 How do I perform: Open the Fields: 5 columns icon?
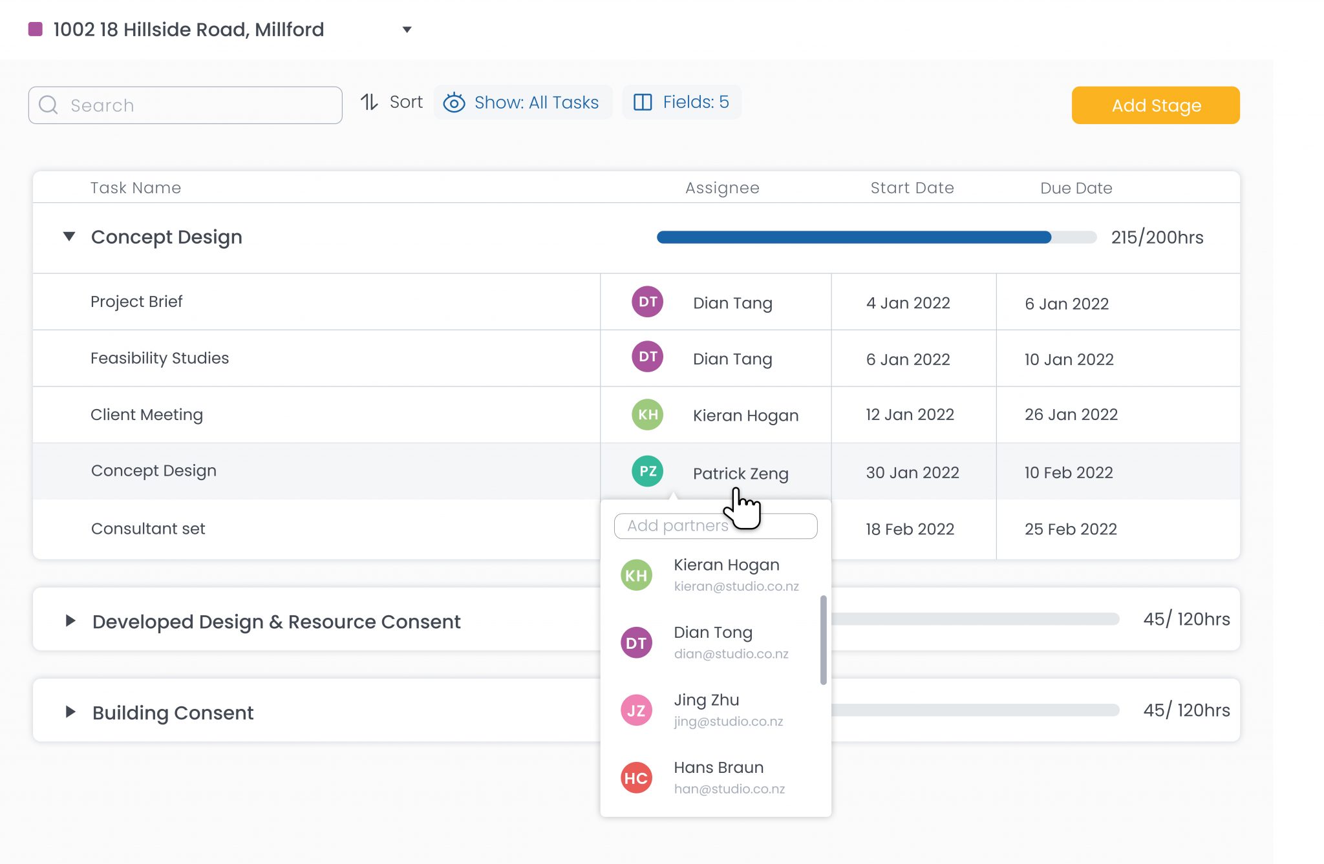(644, 101)
